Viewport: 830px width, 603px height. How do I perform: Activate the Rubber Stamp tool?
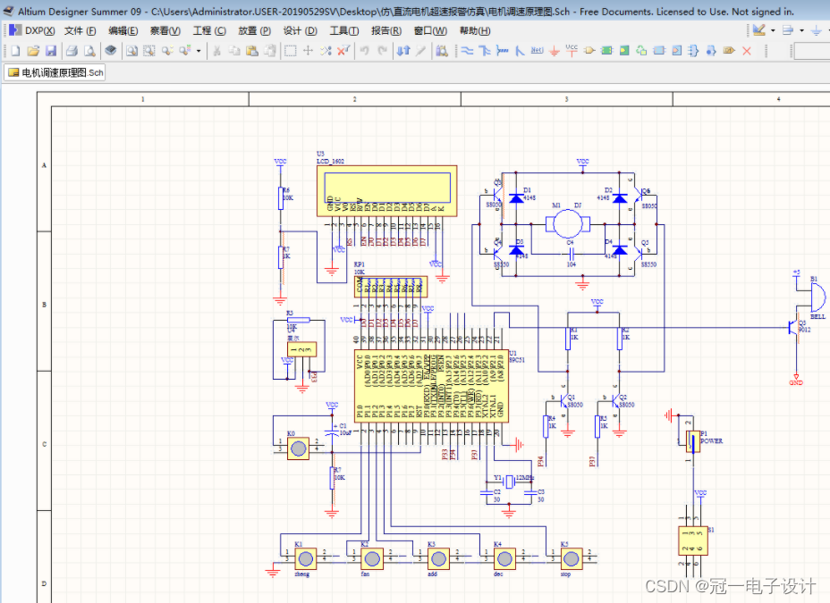(x=270, y=51)
